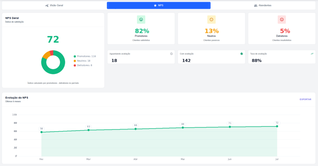318x166 pixels.
Task: Open the 82% Promotores card
Action: click(x=141, y=28)
